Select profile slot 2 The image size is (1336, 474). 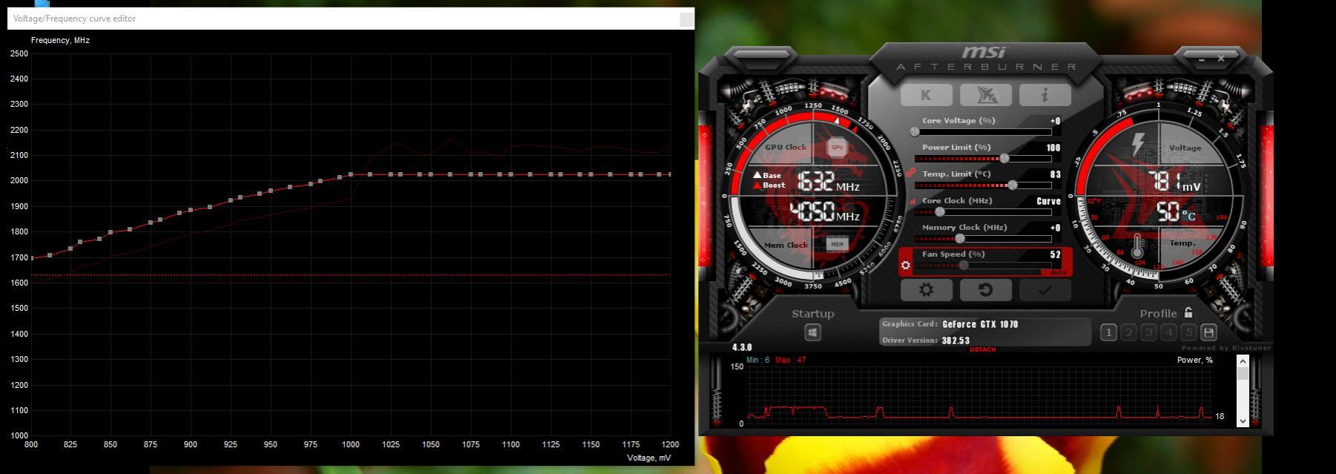click(x=1128, y=332)
